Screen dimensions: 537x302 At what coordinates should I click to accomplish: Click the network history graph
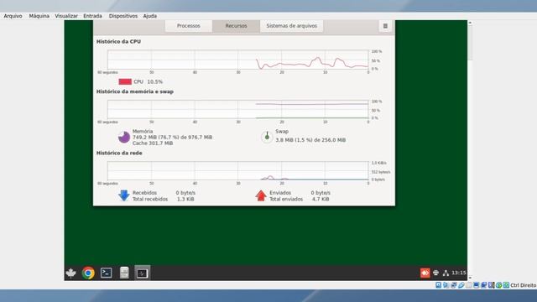[238, 170]
